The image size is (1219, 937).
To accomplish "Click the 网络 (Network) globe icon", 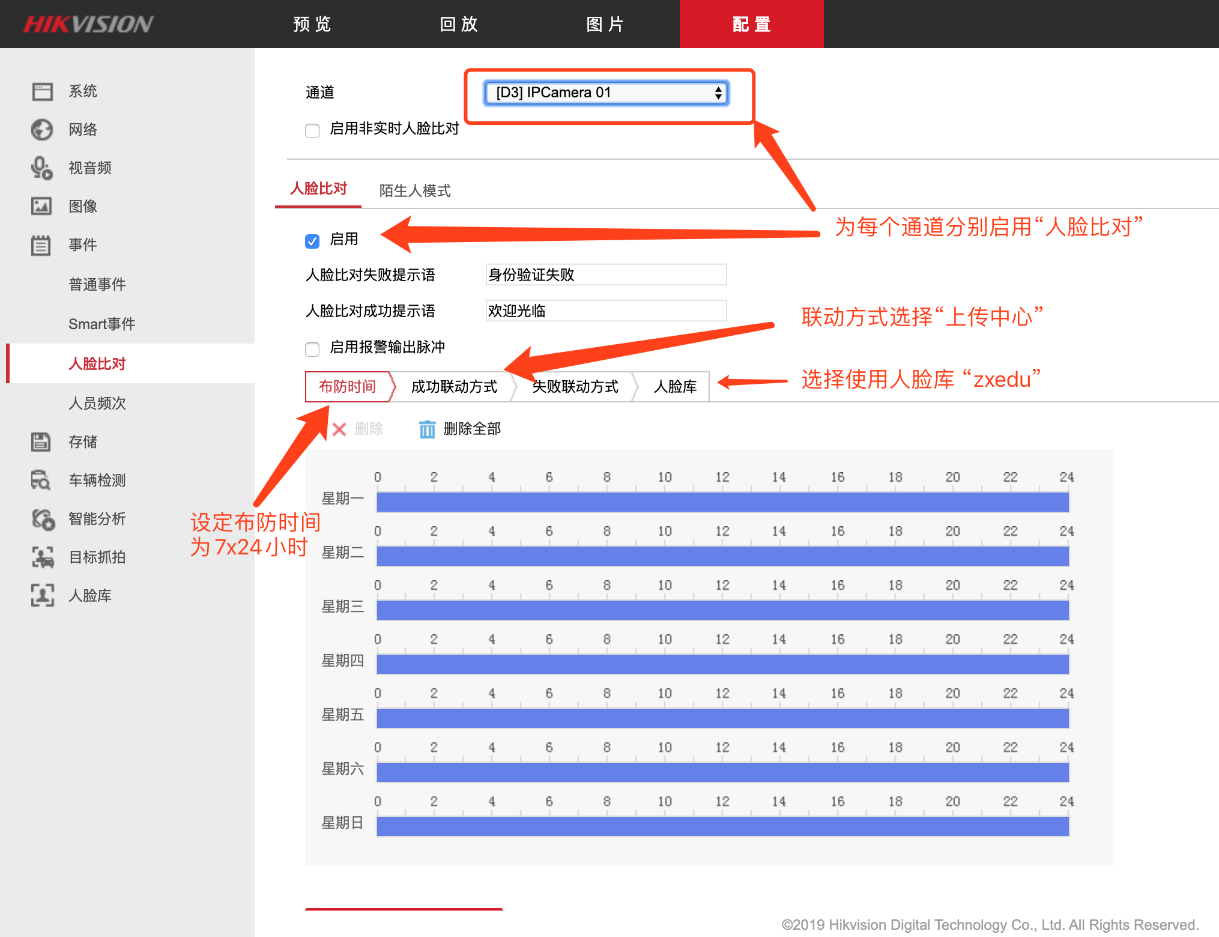I will (42, 130).
